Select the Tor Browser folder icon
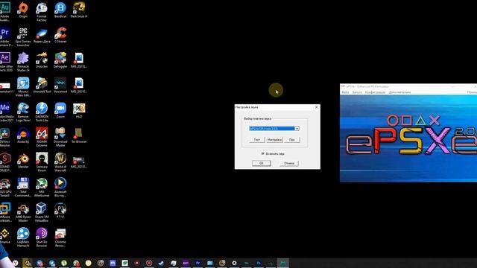Image resolution: width=477 pixels, height=268 pixels. pos(79,135)
